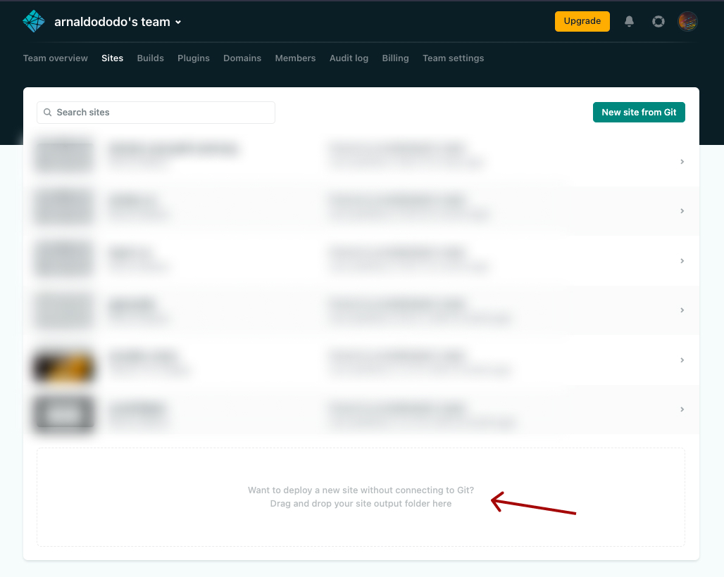Open the orange site thumbnail
The image size is (724, 577).
point(64,367)
